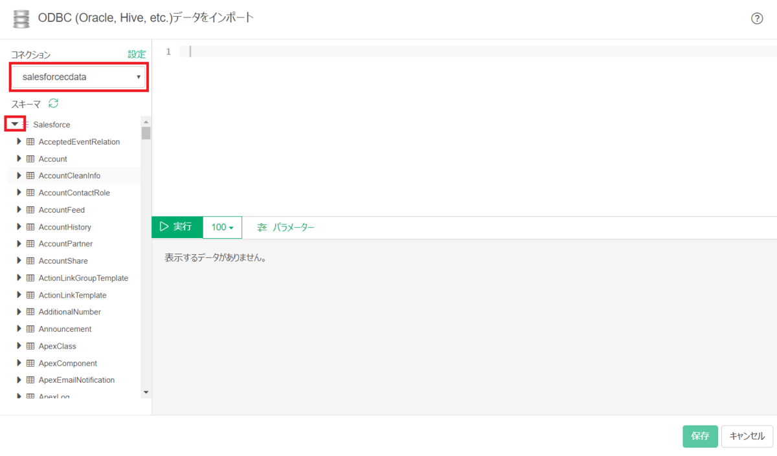Click the 保存 save button
This screenshot has height=456, width=777.
[x=700, y=436]
